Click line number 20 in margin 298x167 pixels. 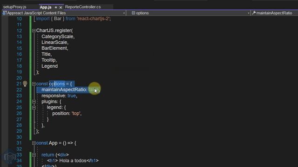click(x=19, y=78)
